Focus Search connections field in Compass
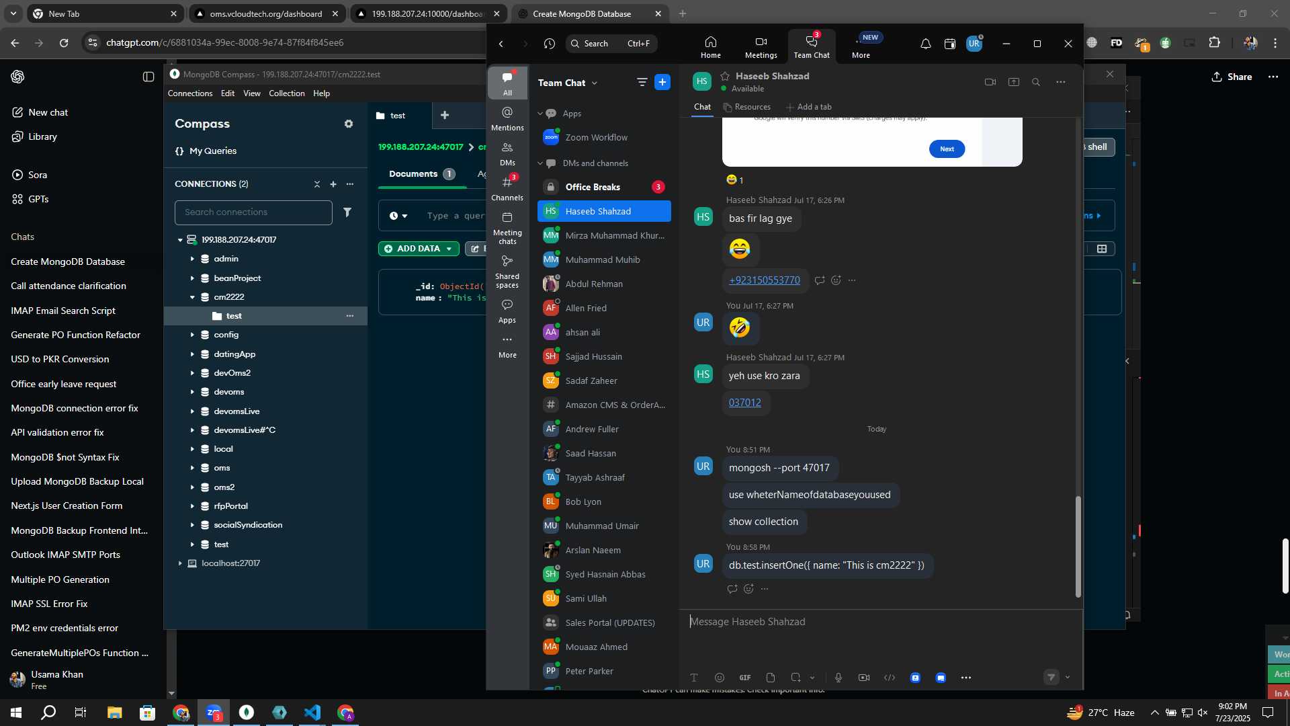This screenshot has width=1290, height=726. click(253, 212)
